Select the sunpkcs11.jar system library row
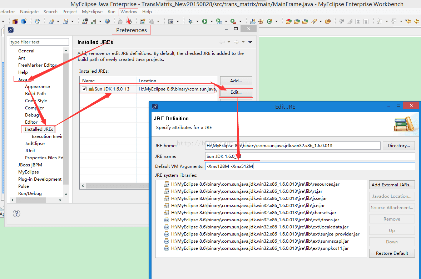The height and width of the screenshot is (279, 421). 256,248
